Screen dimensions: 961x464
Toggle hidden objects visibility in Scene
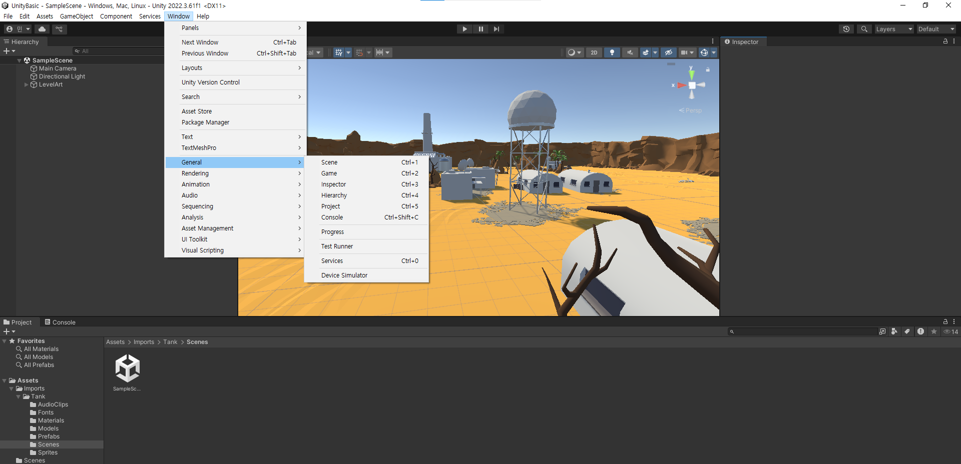pyautogui.click(x=668, y=52)
